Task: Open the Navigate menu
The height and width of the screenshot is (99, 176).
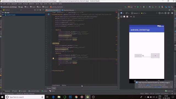Action: coord(14,4)
